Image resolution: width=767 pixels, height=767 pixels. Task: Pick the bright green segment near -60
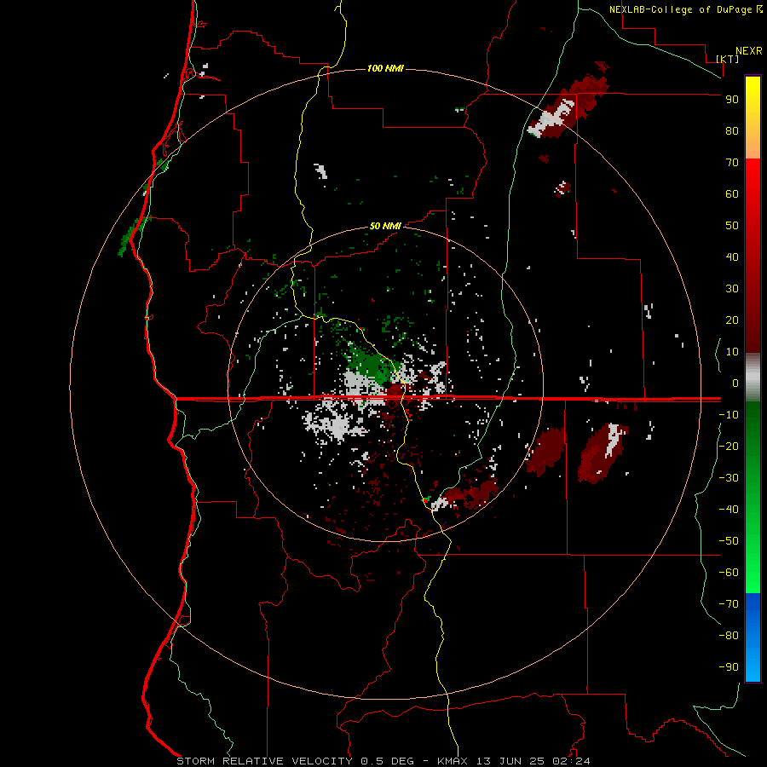click(753, 573)
